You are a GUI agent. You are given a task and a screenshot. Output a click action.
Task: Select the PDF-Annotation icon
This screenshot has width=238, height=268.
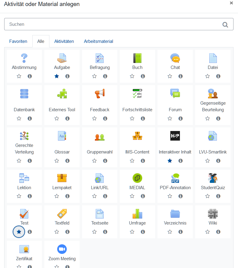point(175,178)
